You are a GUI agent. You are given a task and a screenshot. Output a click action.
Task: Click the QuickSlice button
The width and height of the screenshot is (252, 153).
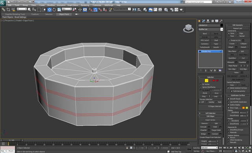[232, 58]
